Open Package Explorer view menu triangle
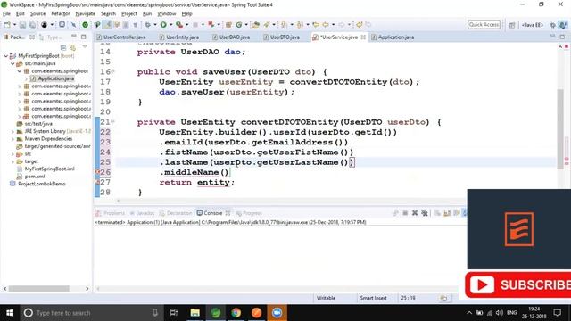 85,47
